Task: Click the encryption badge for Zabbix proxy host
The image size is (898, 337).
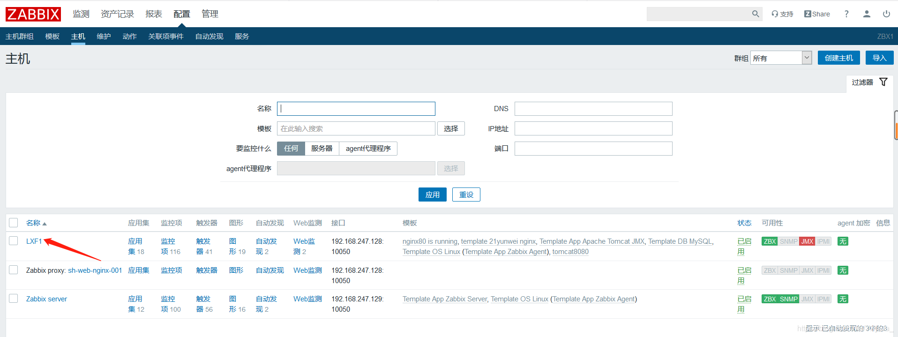Action: click(x=843, y=270)
